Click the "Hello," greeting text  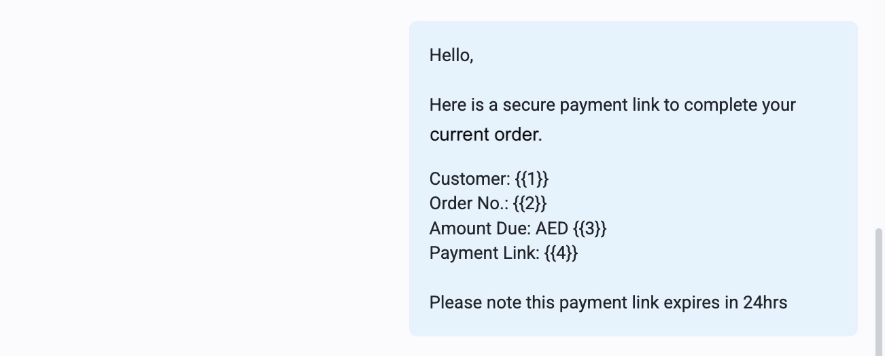point(451,56)
